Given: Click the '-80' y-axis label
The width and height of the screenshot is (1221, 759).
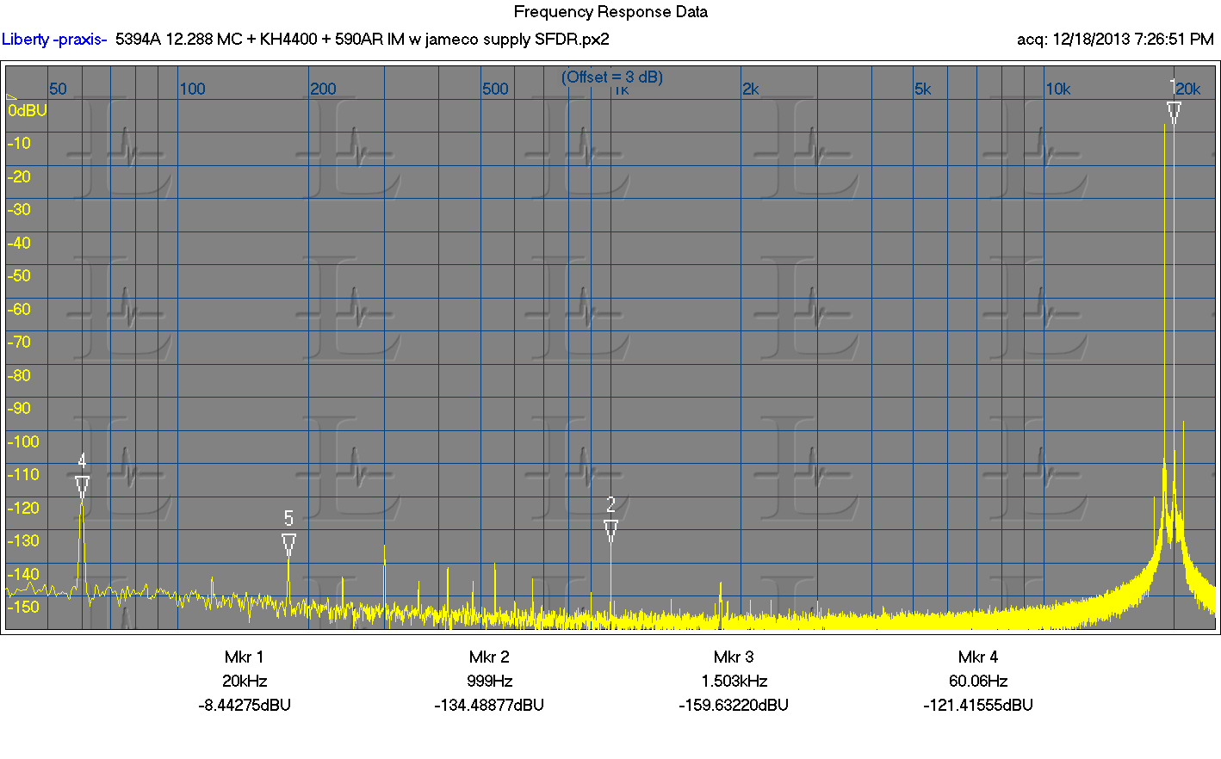Looking at the screenshot, I should [x=19, y=376].
